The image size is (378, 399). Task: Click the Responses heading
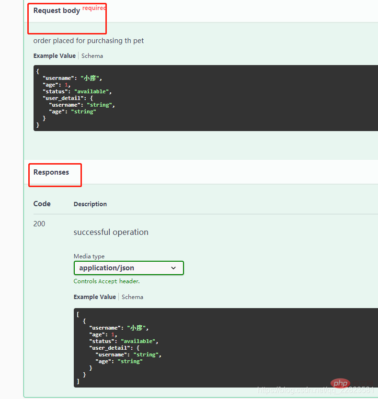(x=51, y=172)
